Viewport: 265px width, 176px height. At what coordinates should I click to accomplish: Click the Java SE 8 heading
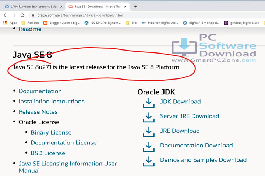tap(32, 55)
